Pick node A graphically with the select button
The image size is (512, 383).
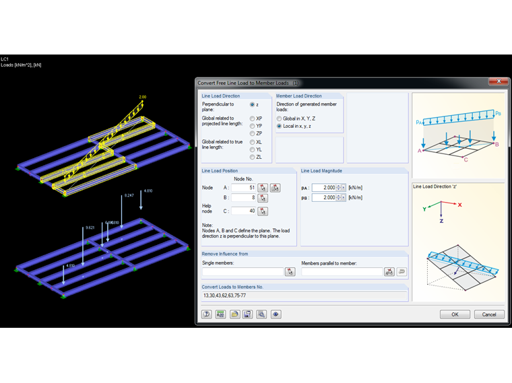click(x=263, y=188)
